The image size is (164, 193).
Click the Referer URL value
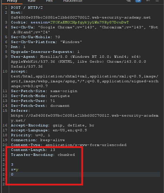coord(85,118)
